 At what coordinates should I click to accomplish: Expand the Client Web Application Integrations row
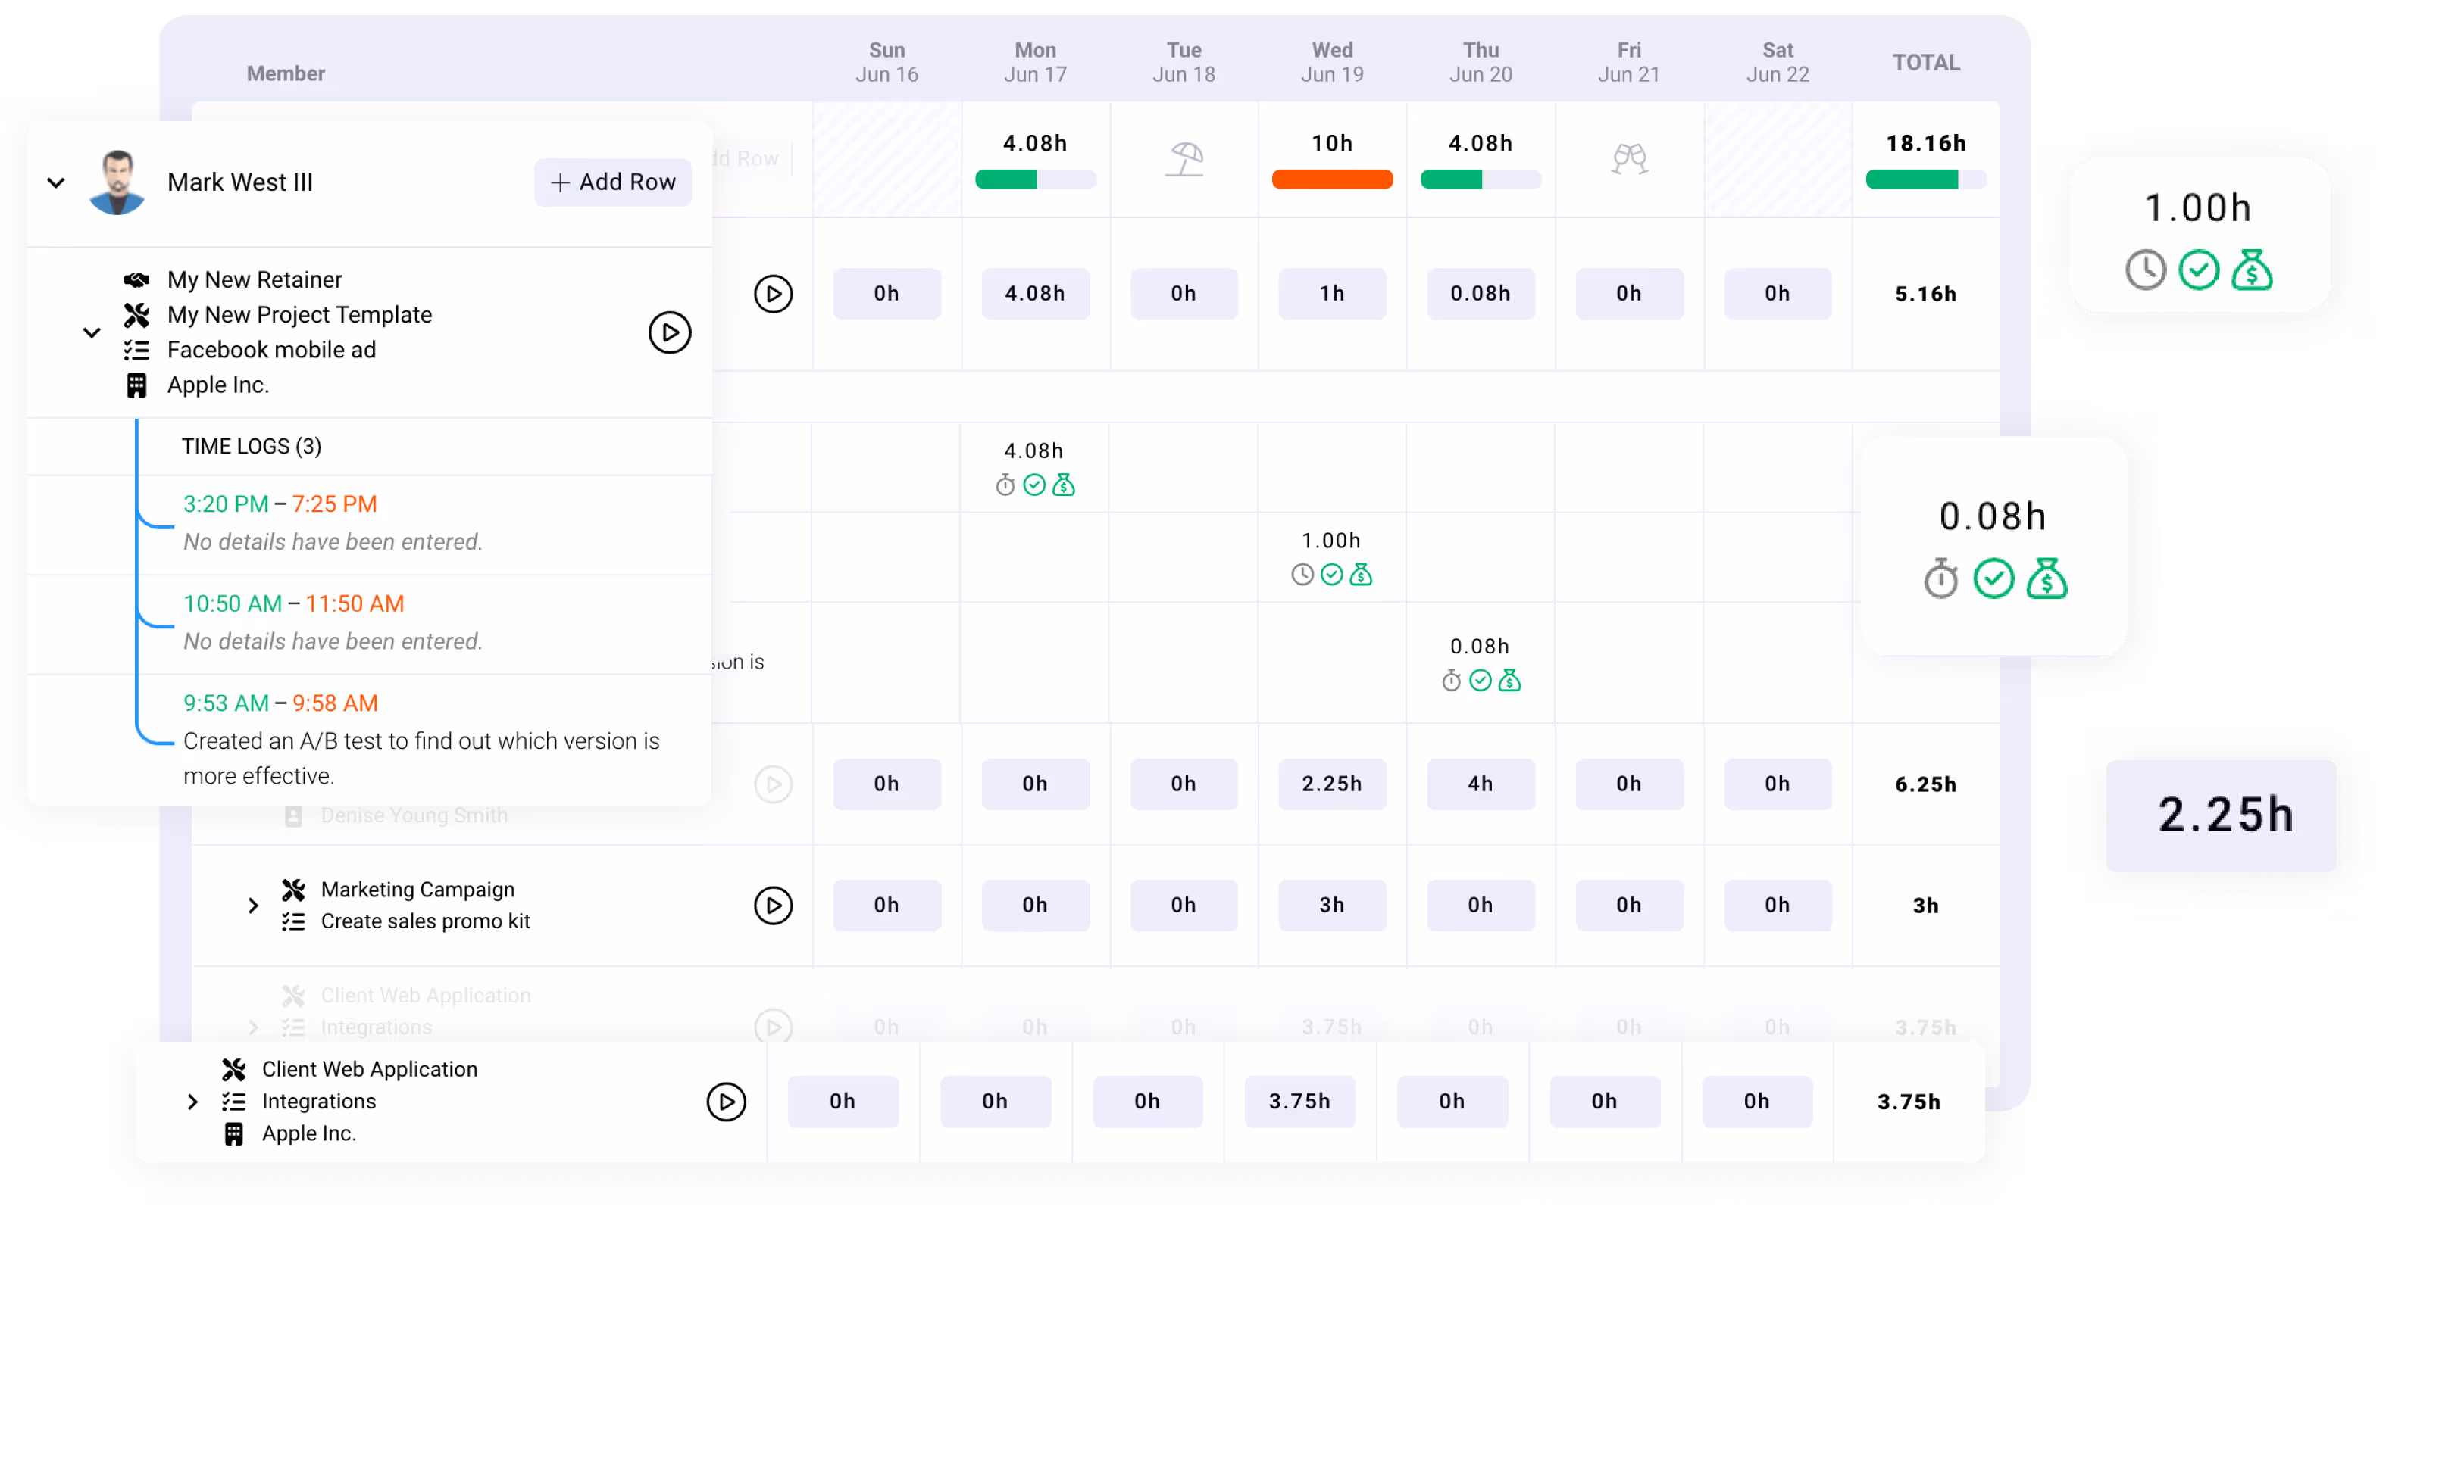pos(193,1101)
